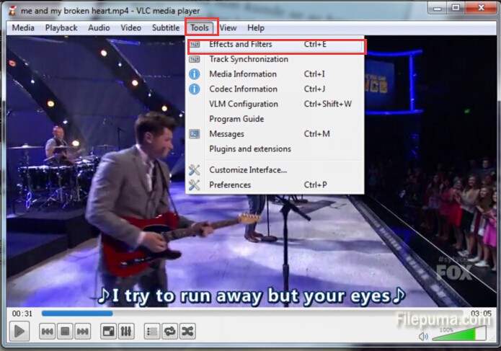This screenshot has width=501, height=351.
Task: Toggle shuffle random playback
Action: pyautogui.click(x=187, y=332)
